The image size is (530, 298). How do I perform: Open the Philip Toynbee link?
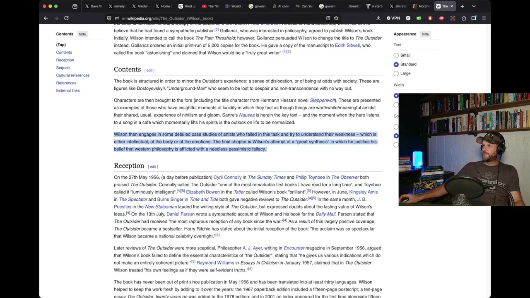pyautogui.click(x=310, y=177)
